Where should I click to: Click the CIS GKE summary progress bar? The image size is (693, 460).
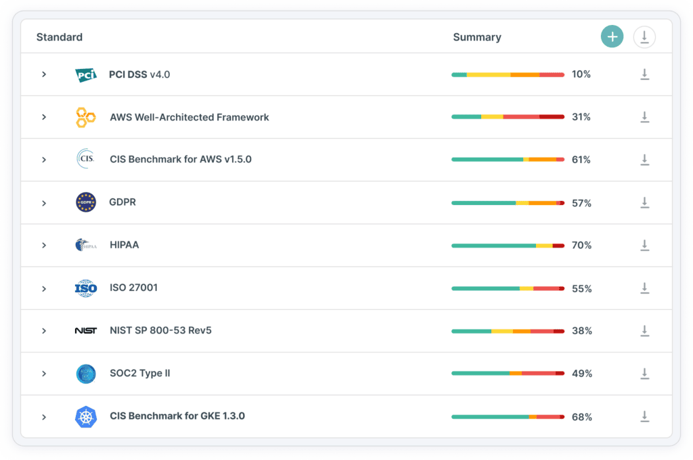tap(508, 417)
